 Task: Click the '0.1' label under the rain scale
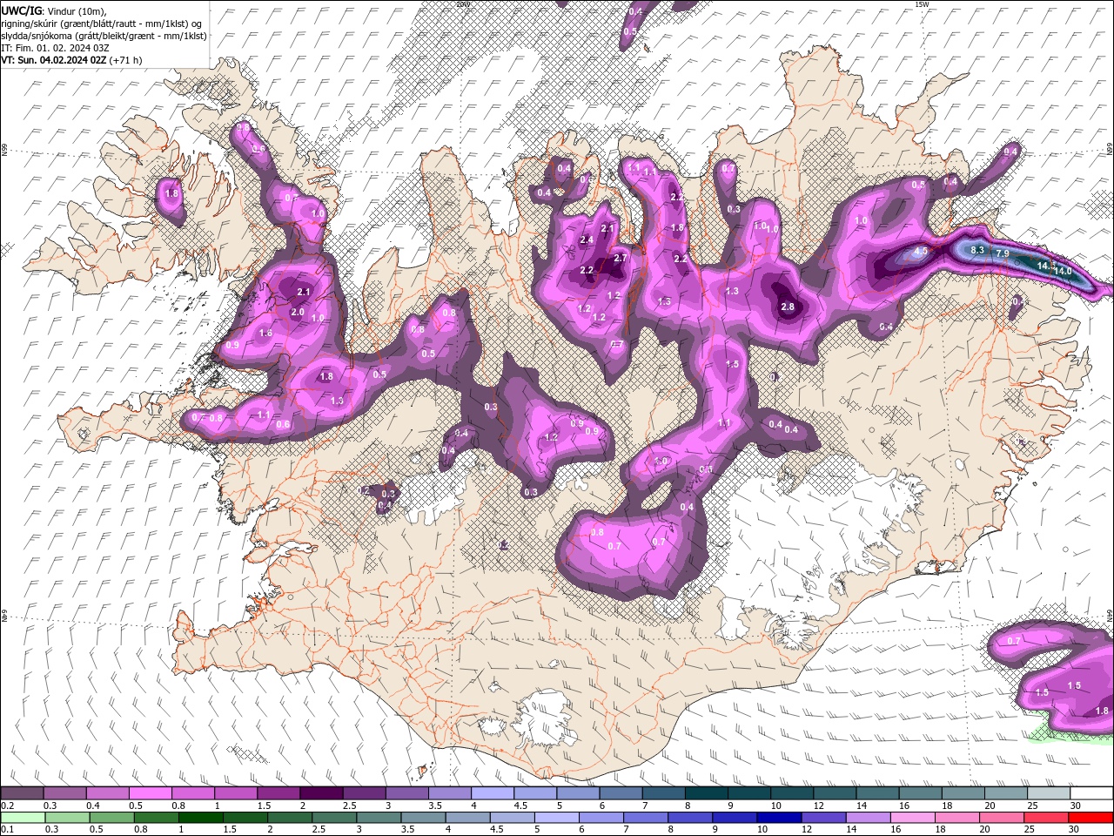tap(8, 830)
